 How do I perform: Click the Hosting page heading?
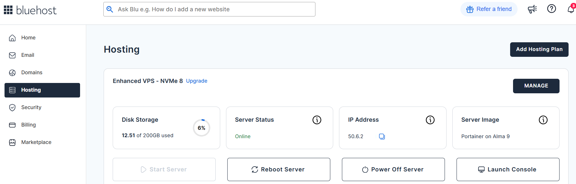pos(122,49)
